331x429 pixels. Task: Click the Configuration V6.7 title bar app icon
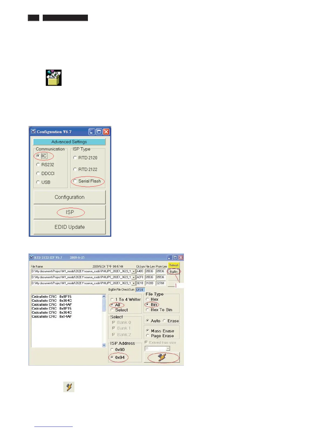33,132
